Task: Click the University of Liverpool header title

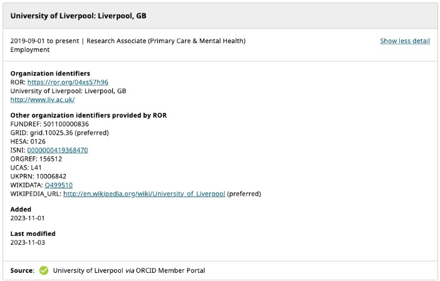Action: pos(78,16)
